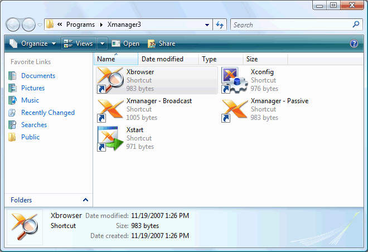Click the Date created value in details pane
The width and height of the screenshot is (368, 252).
[x=160, y=236]
